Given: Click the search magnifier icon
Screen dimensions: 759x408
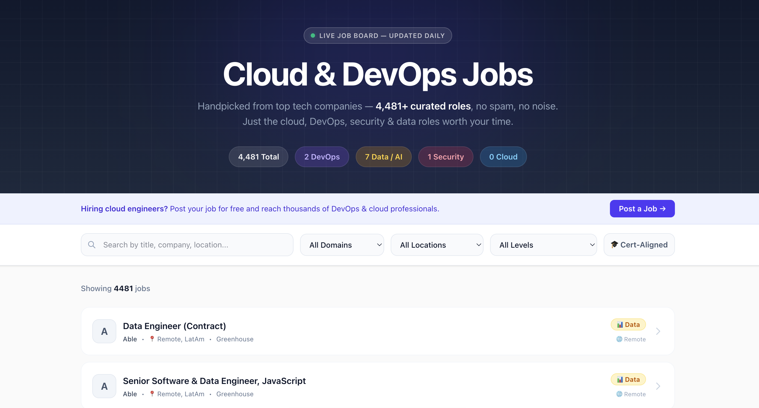Looking at the screenshot, I should tap(92, 245).
